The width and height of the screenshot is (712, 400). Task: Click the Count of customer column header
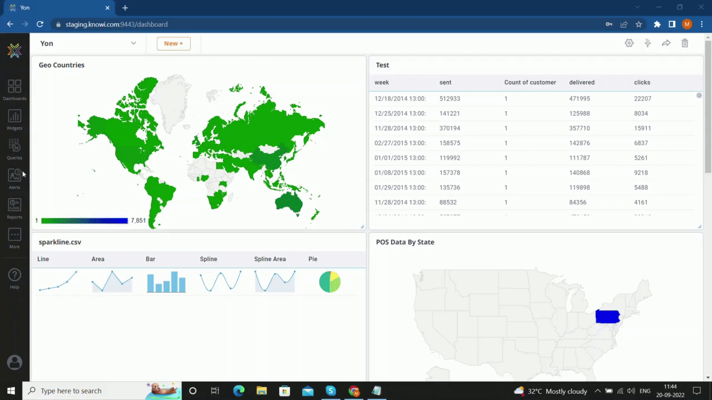[x=530, y=82]
